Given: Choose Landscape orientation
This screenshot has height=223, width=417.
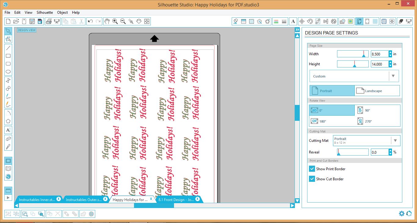Looking at the screenshot, I should [377, 91].
